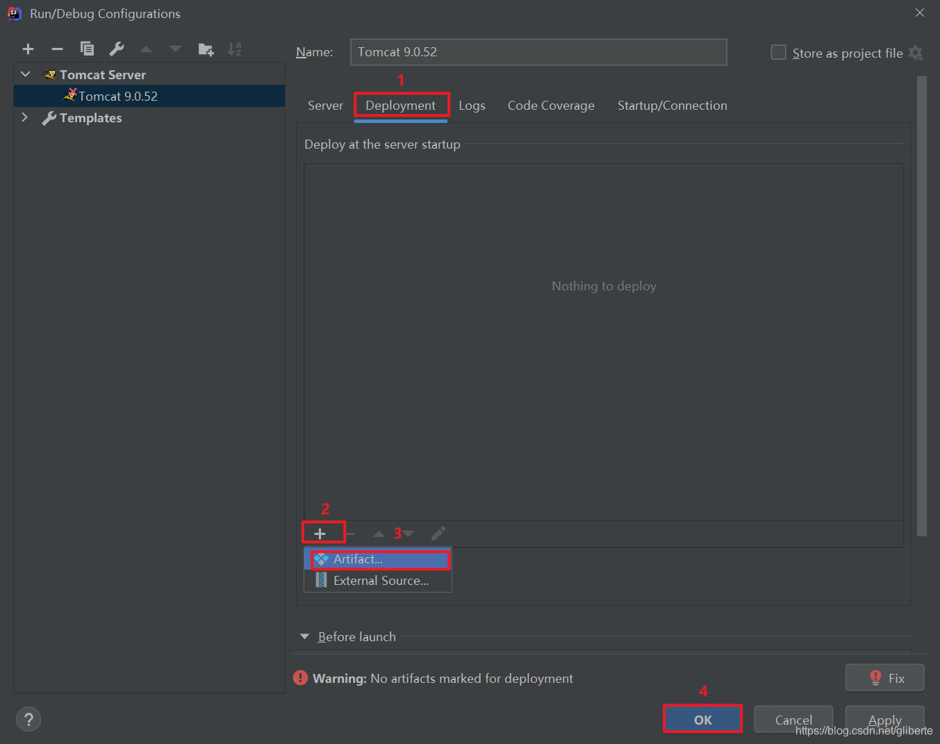Open the Logs tab
The height and width of the screenshot is (744, 940).
point(472,106)
